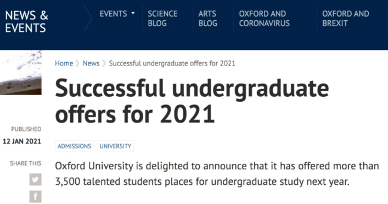Image resolution: width=388 pixels, height=204 pixels.
Task: Click the News & Events heading
Action: click(x=26, y=21)
